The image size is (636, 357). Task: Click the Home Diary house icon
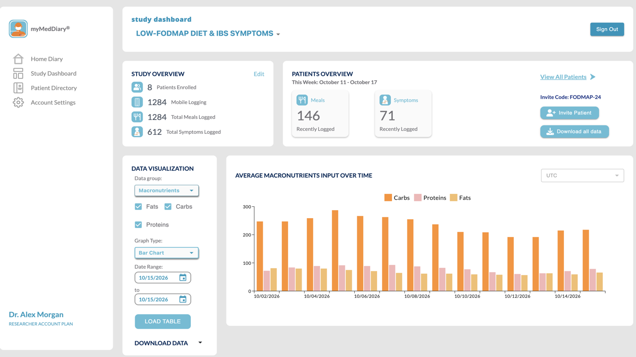click(x=18, y=59)
